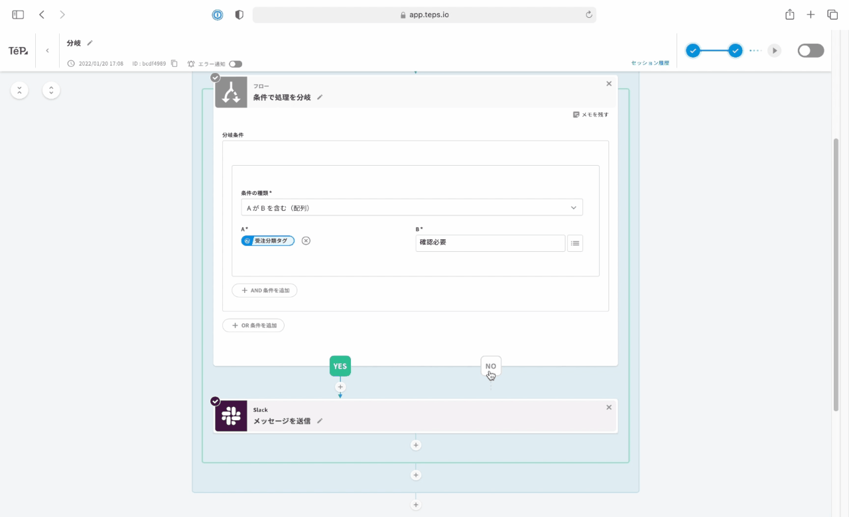Close the 条件で処理を分岐 step card
Viewport: 849px width, 517px height.
(609, 84)
